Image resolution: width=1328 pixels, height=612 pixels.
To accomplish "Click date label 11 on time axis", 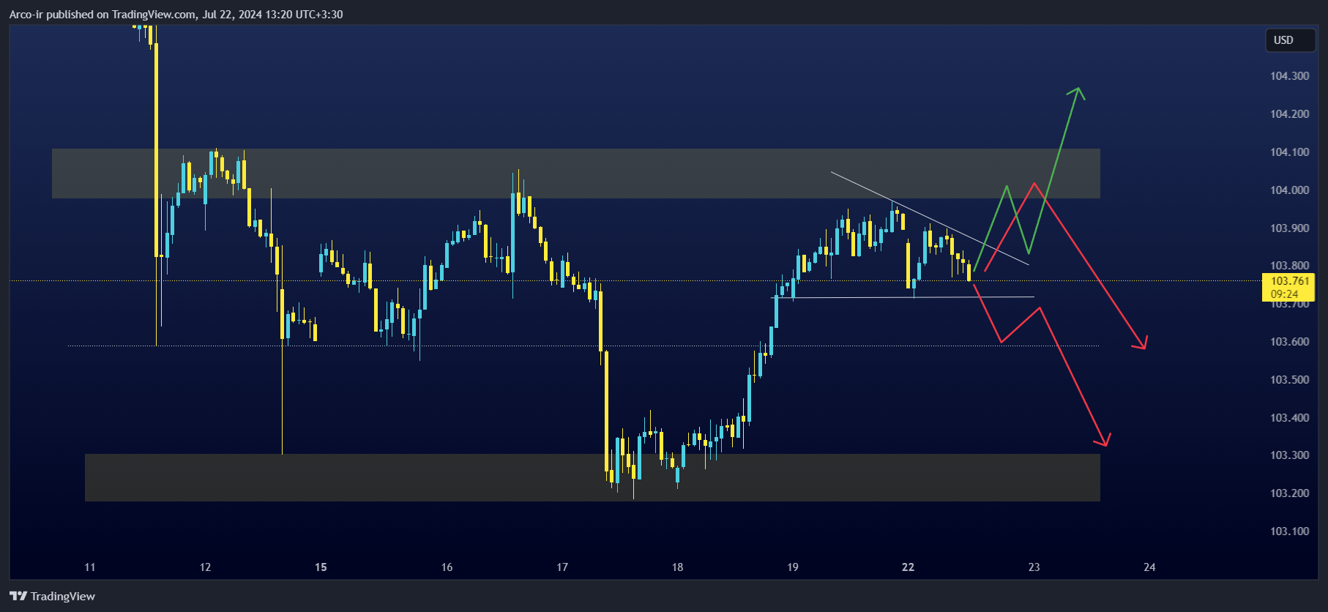I will click(x=89, y=567).
